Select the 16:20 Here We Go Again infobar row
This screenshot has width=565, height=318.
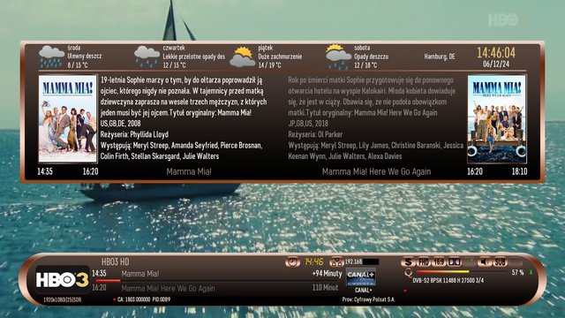click(216, 288)
